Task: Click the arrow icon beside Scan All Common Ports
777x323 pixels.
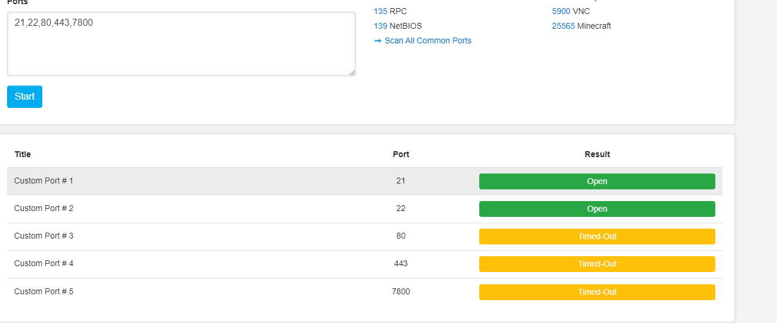Action: 378,41
